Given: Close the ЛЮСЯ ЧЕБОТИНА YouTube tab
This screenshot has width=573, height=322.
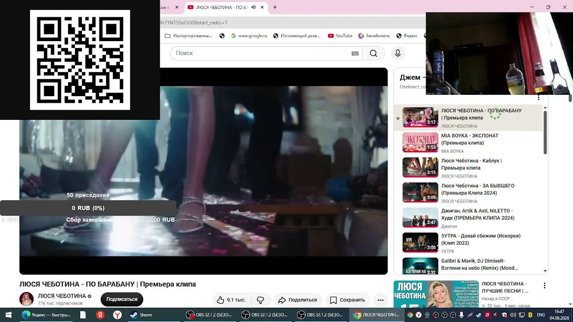Looking at the screenshot, I should point(262,7).
